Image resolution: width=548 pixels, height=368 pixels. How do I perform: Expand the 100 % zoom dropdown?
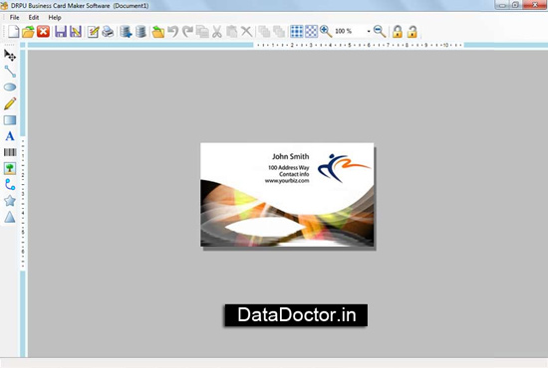click(x=369, y=32)
